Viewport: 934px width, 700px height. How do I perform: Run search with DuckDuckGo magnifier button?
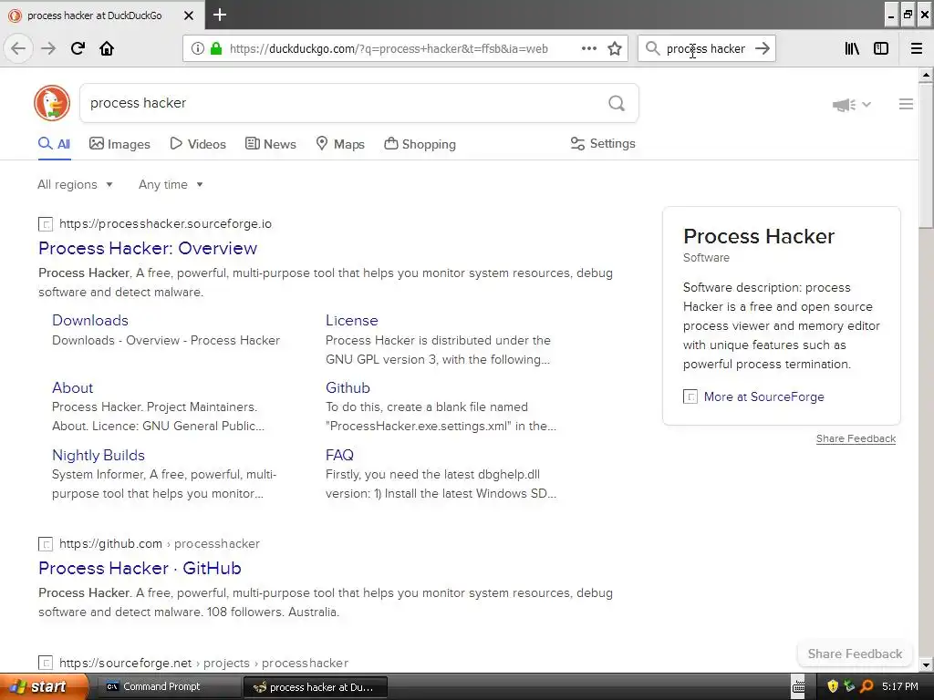tap(617, 104)
